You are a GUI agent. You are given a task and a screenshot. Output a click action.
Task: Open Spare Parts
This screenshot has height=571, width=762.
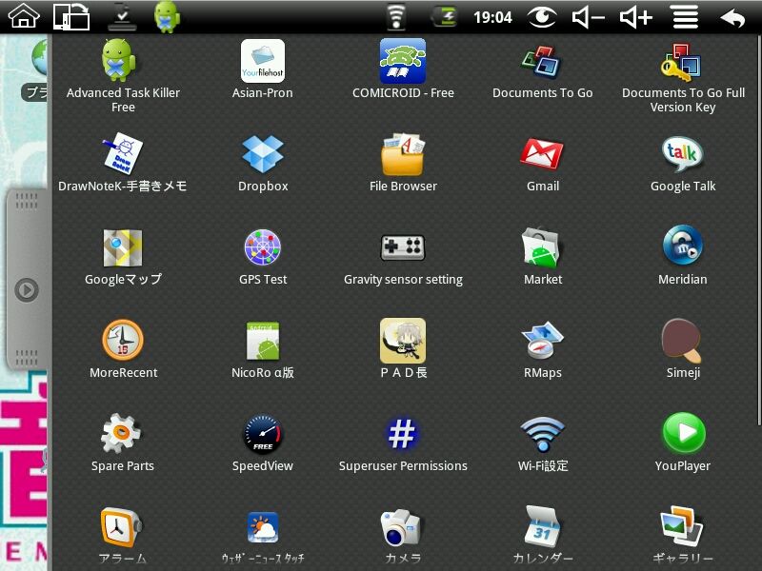click(x=123, y=443)
